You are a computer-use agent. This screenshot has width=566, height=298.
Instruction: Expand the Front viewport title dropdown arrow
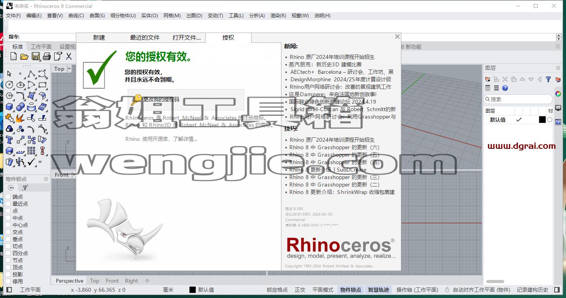pos(73,175)
